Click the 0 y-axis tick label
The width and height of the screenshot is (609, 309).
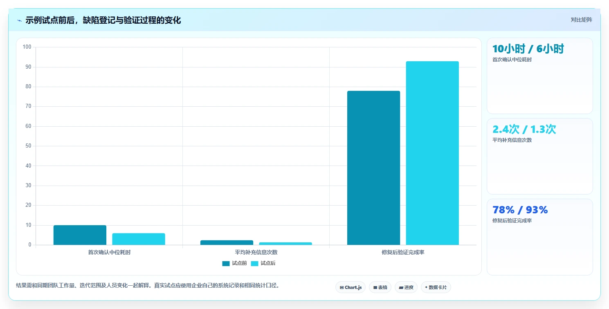click(x=30, y=245)
